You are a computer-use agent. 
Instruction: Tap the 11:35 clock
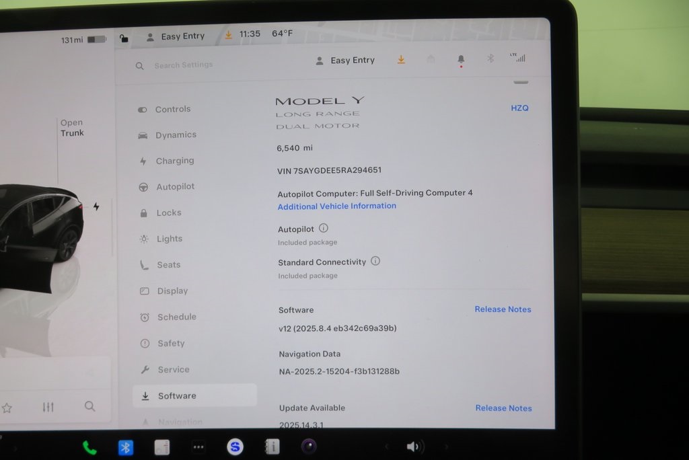(250, 34)
